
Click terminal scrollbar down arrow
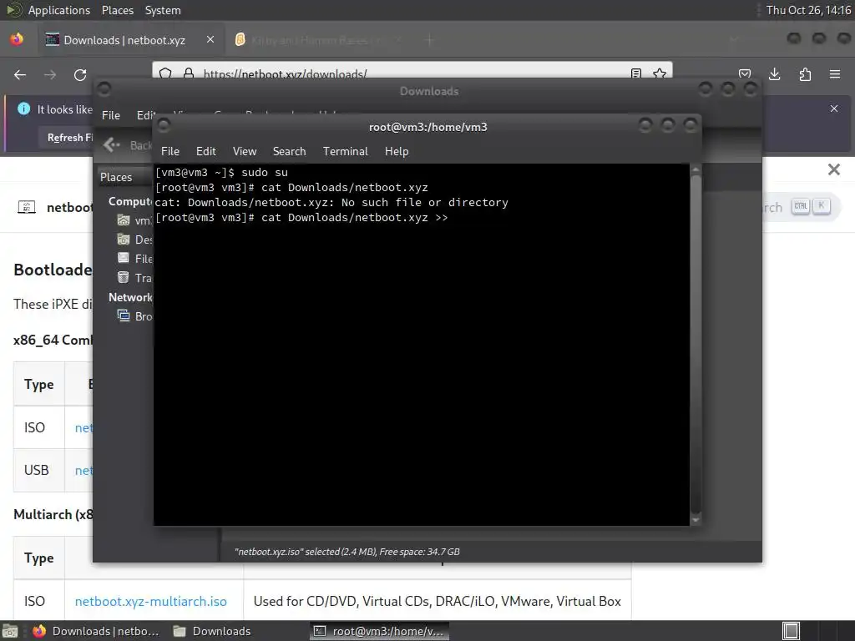(696, 520)
